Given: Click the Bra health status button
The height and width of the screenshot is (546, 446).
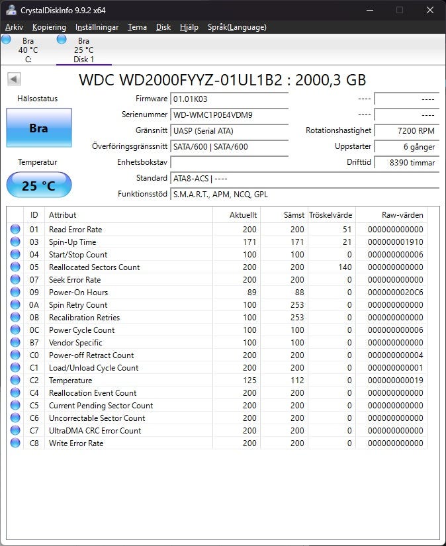Looking at the screenshot, I should click(39, 128).
